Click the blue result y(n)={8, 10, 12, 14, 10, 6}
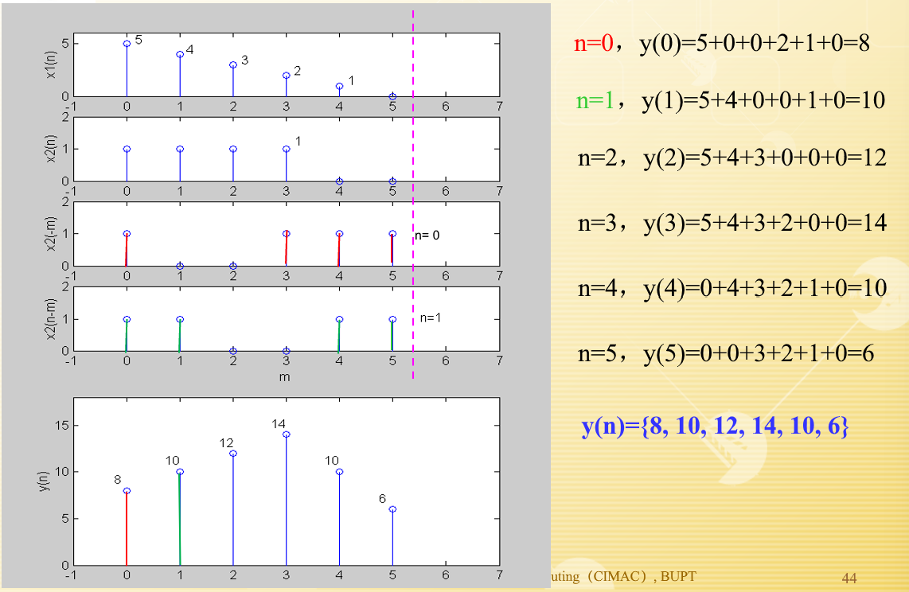Viewport: 909px width, 592px height. (x=716, y=426)
